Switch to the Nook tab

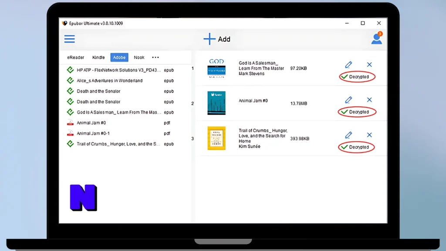(139, 58)
